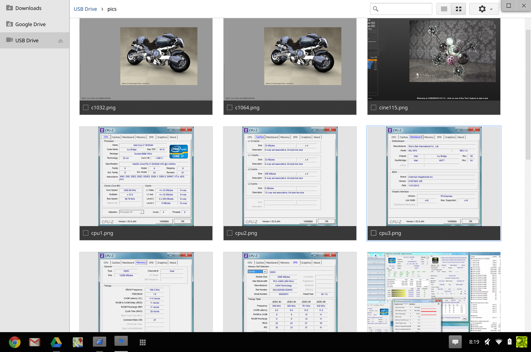Open the apps launcher grid
This screenshot has width=531, height=352.
tap(143, 342)
